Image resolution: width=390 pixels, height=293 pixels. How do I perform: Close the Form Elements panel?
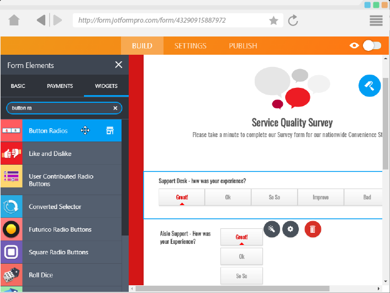tap(119, 65)
